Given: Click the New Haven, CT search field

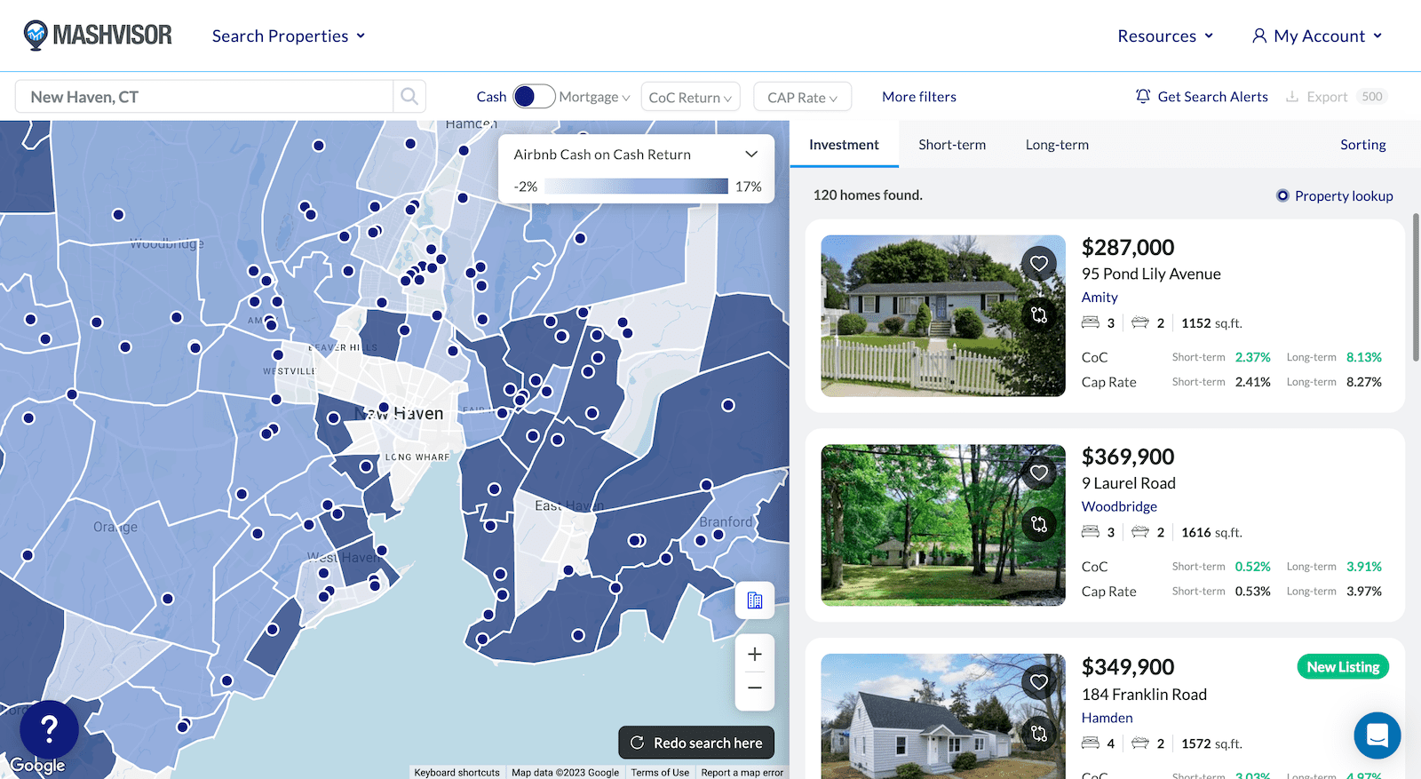Looking at the screenshot, I should [x=204, y=97].
